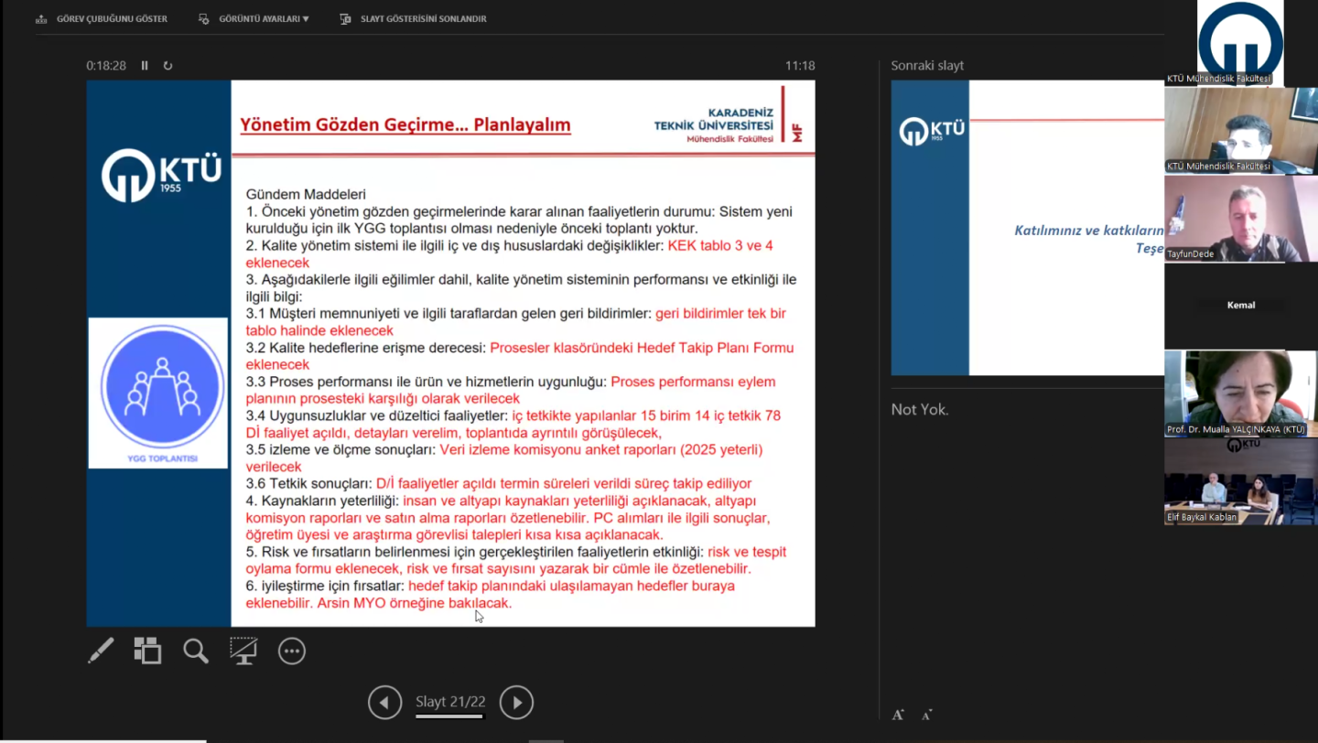
Task: Click GÖREV ÇUBUĞUNU GÖSTER to show taskbar
Action: (x=103, y=18)
